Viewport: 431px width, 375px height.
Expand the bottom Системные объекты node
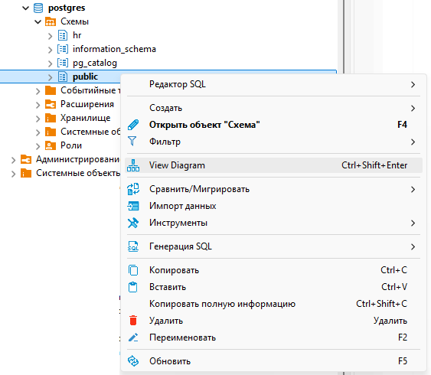click(x=13, y=174)
